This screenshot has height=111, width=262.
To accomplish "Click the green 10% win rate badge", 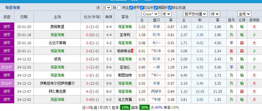I will pyautogui.click(x=125, y=108).
